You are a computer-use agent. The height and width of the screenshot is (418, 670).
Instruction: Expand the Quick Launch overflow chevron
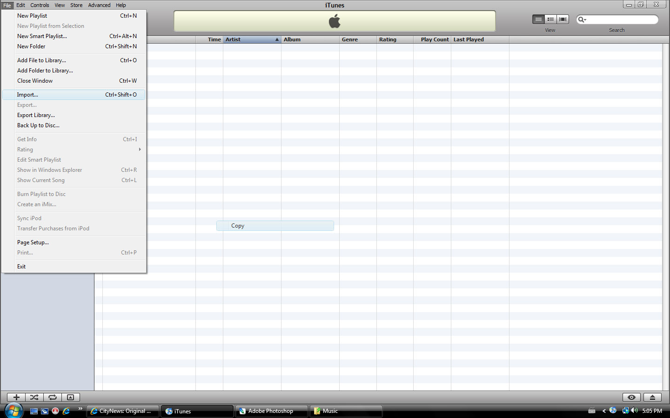(80, 409)
